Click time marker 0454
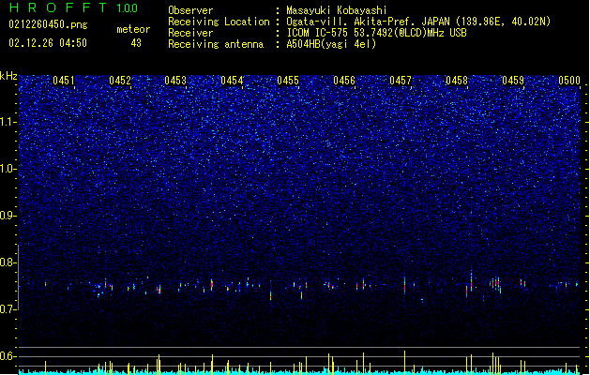590x375 pixels. (232, 81)
